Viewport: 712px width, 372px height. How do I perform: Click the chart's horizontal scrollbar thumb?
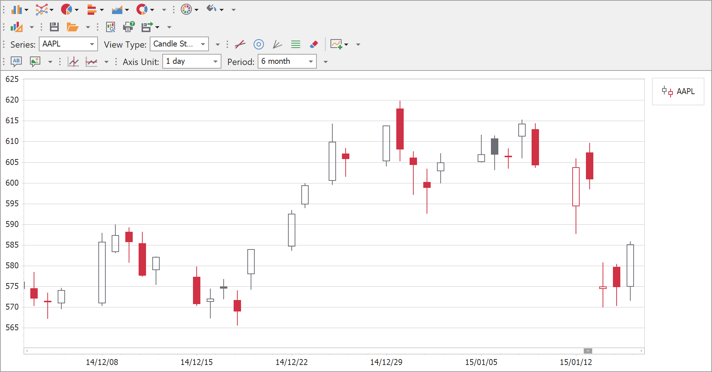pyautogui.click(x=588, y=351)
